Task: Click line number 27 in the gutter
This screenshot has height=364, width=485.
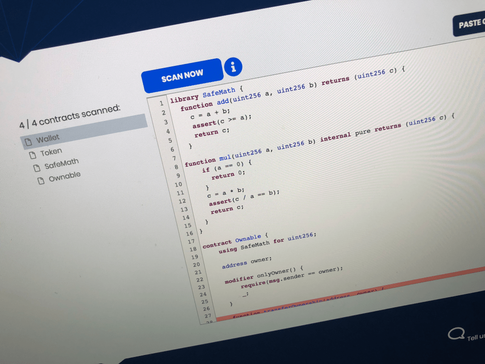Action: [207, 316]
